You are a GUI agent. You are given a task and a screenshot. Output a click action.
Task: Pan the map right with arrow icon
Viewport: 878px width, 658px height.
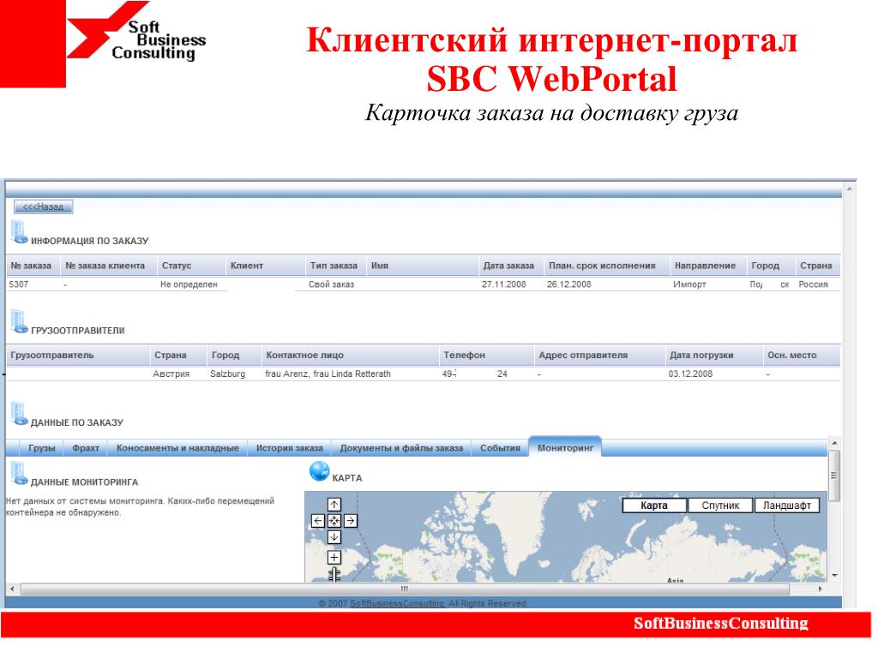coord(351,521)
